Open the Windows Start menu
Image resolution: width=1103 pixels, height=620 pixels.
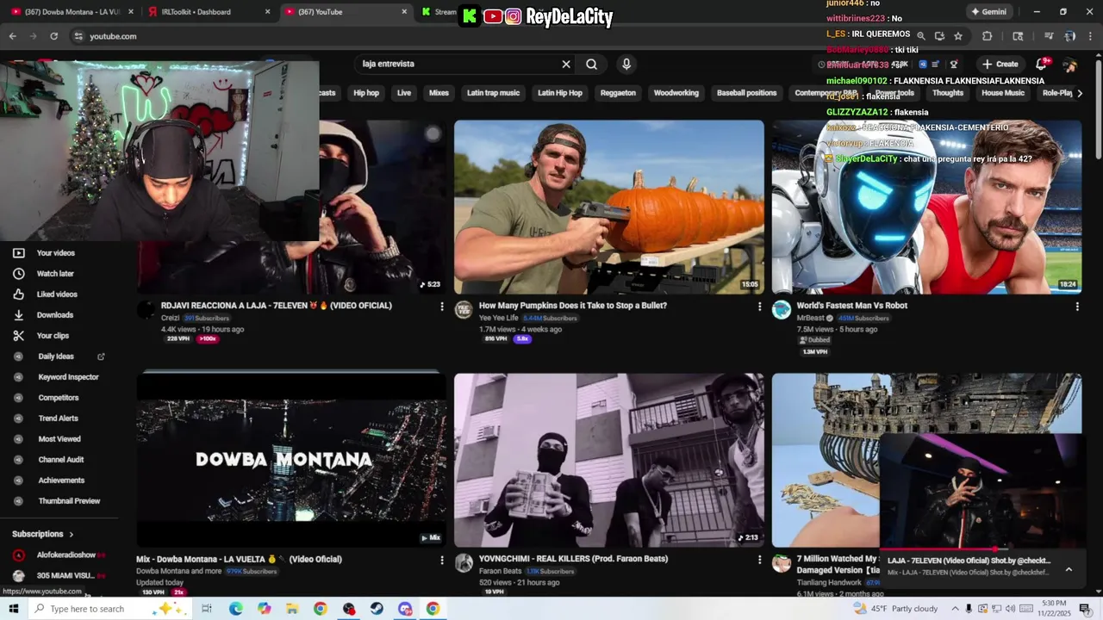click(13, 609)
